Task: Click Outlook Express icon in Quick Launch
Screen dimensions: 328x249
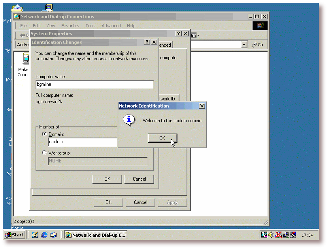Action: pyautogui.click(x=53, y=235)
